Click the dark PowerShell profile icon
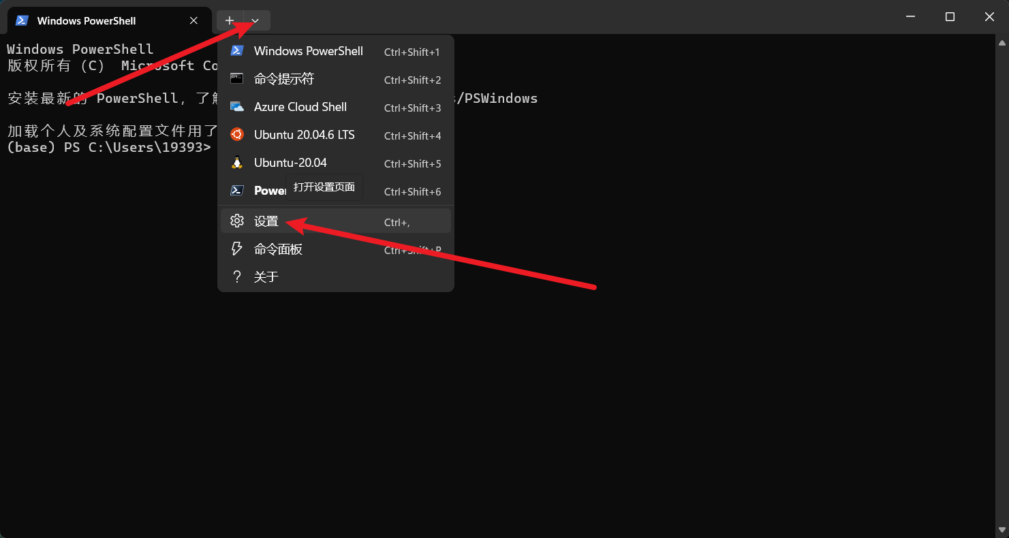Screen dimensions: 1009x538 pyautogui.click(x=237, y=191)
